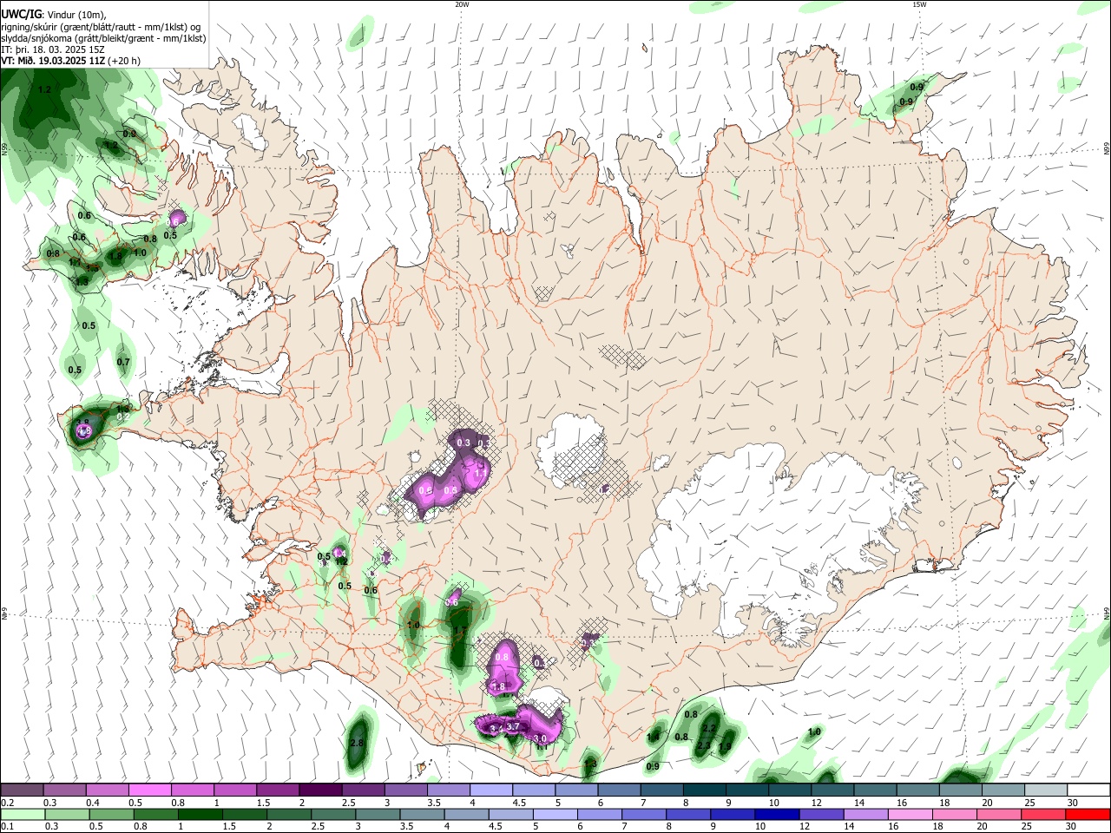Click the 'Vindur (10m)' header text
The image size is (1111, 833).
tap(75, 15)
